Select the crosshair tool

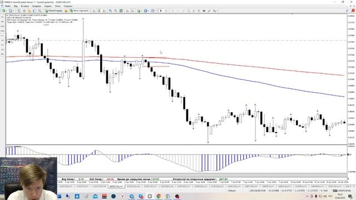coord(166,11)
